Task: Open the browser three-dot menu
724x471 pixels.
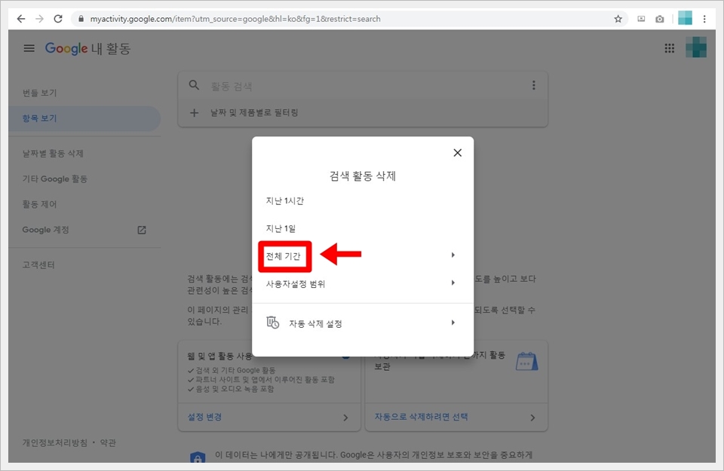Action: 704,19
